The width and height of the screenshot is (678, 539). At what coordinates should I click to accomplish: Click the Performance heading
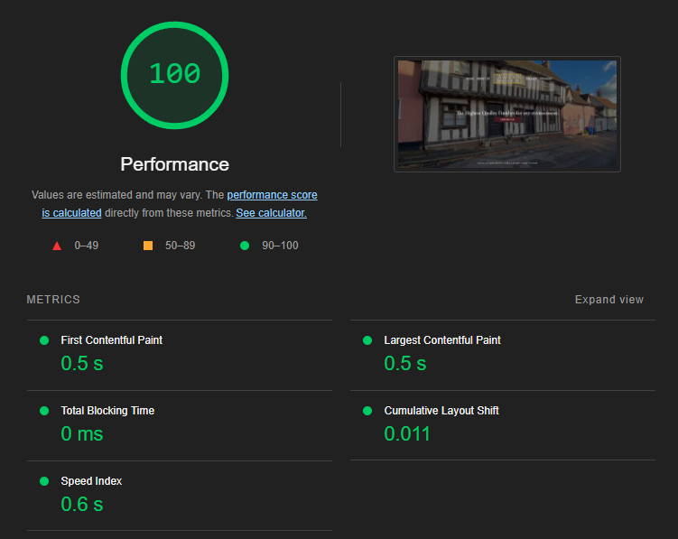[174, 164]
